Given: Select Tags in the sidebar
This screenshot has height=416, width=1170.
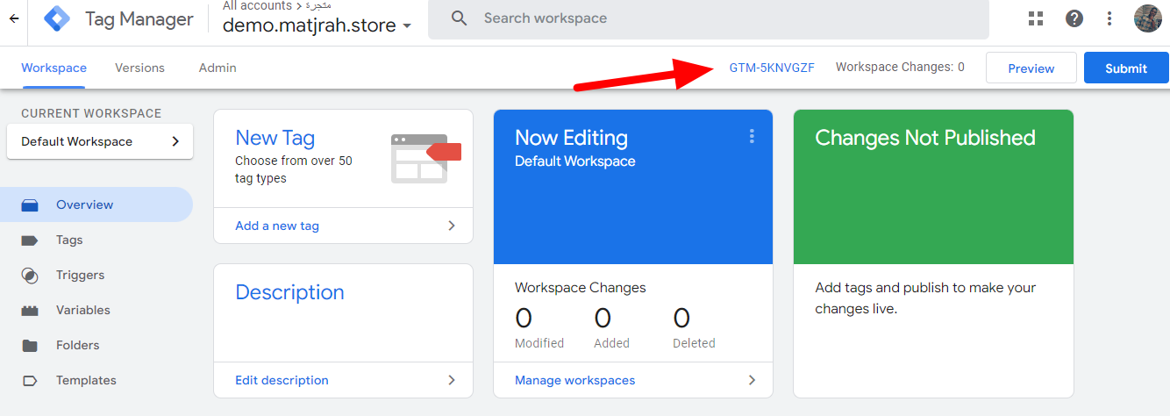Looking at the screenshot, I should tap(96, 240).
